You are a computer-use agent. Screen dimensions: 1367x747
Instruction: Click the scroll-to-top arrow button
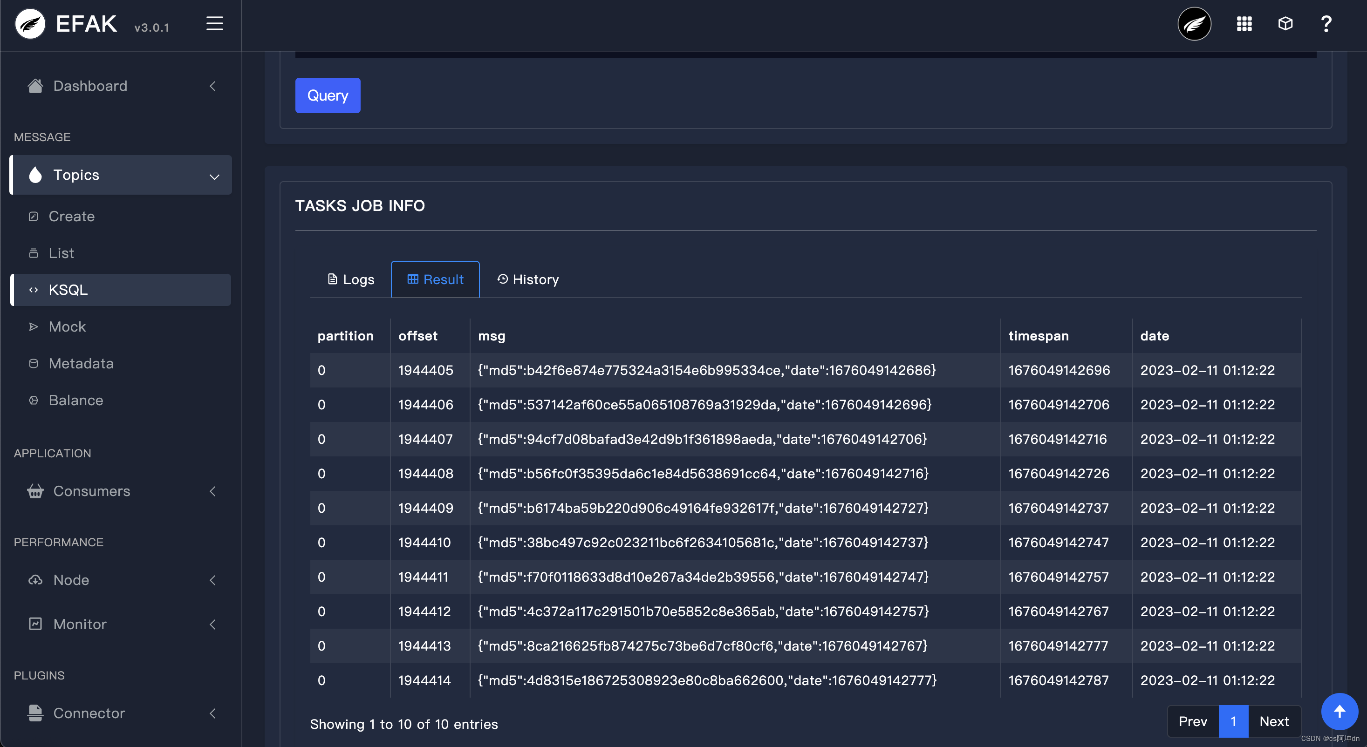(1340, 712)
